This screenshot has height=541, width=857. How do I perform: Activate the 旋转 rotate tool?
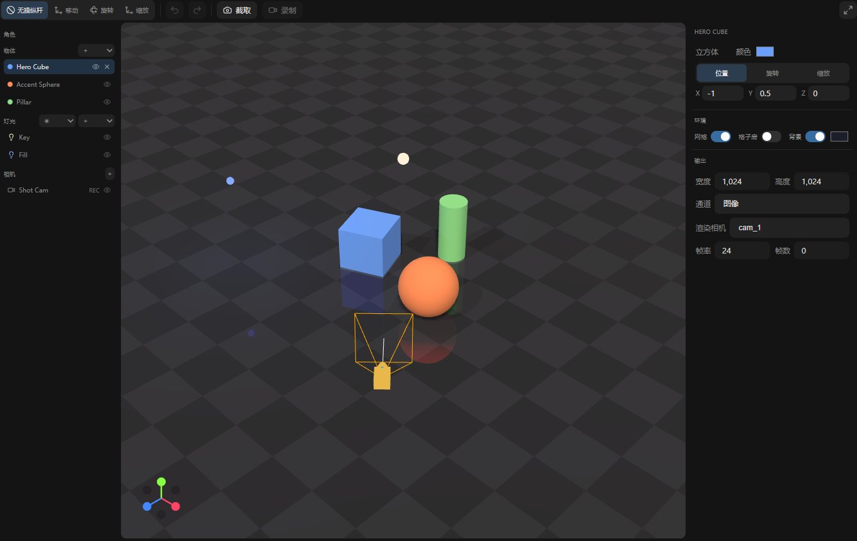[x=101, y=10]
